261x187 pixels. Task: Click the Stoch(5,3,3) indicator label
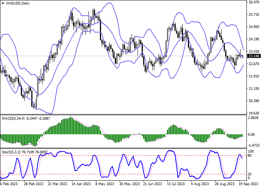tap(11, 152)
